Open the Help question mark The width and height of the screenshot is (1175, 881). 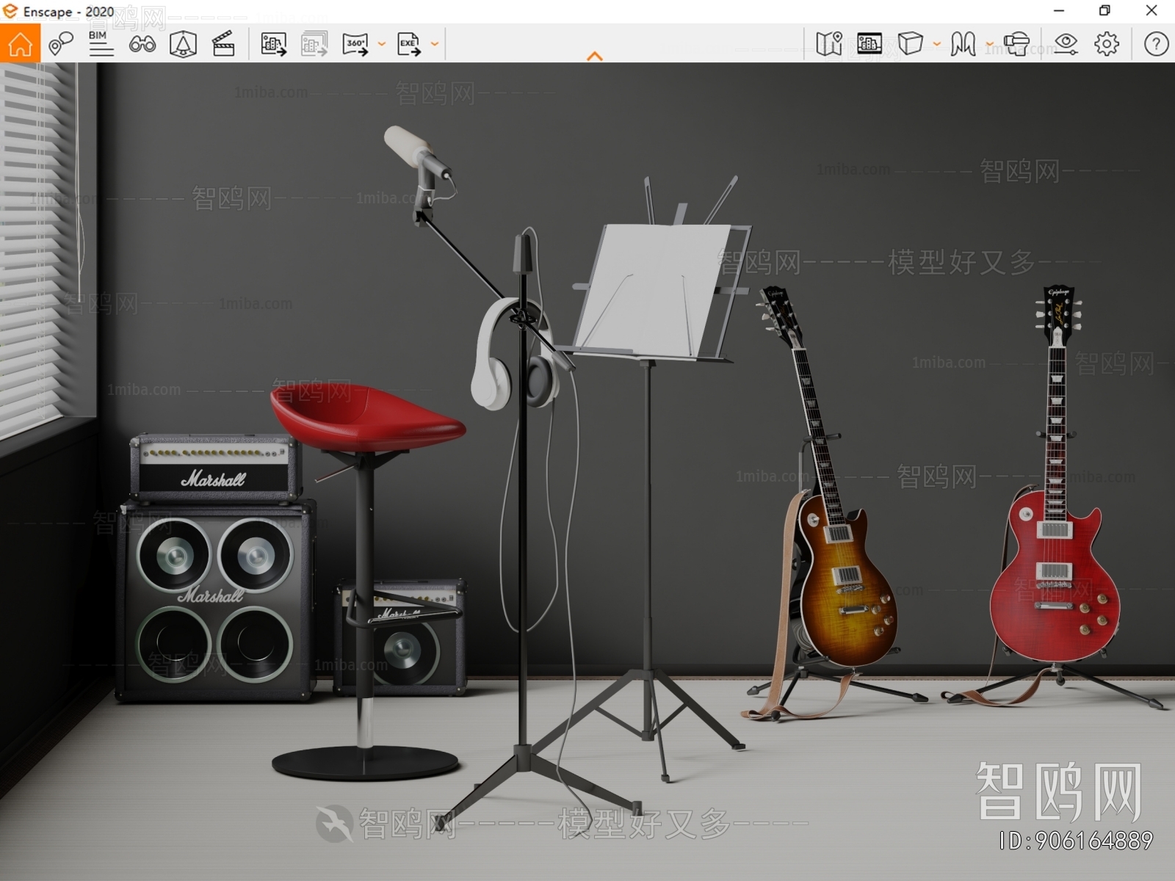(1156, 44)
